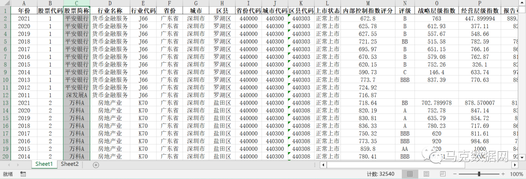Select row 20 header
The width and height of the screenshot is (526, 179).
5,156
